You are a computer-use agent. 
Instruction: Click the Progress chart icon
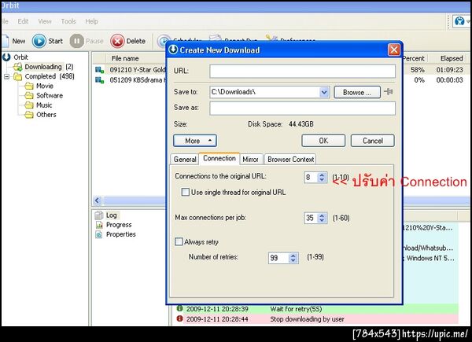99,225
